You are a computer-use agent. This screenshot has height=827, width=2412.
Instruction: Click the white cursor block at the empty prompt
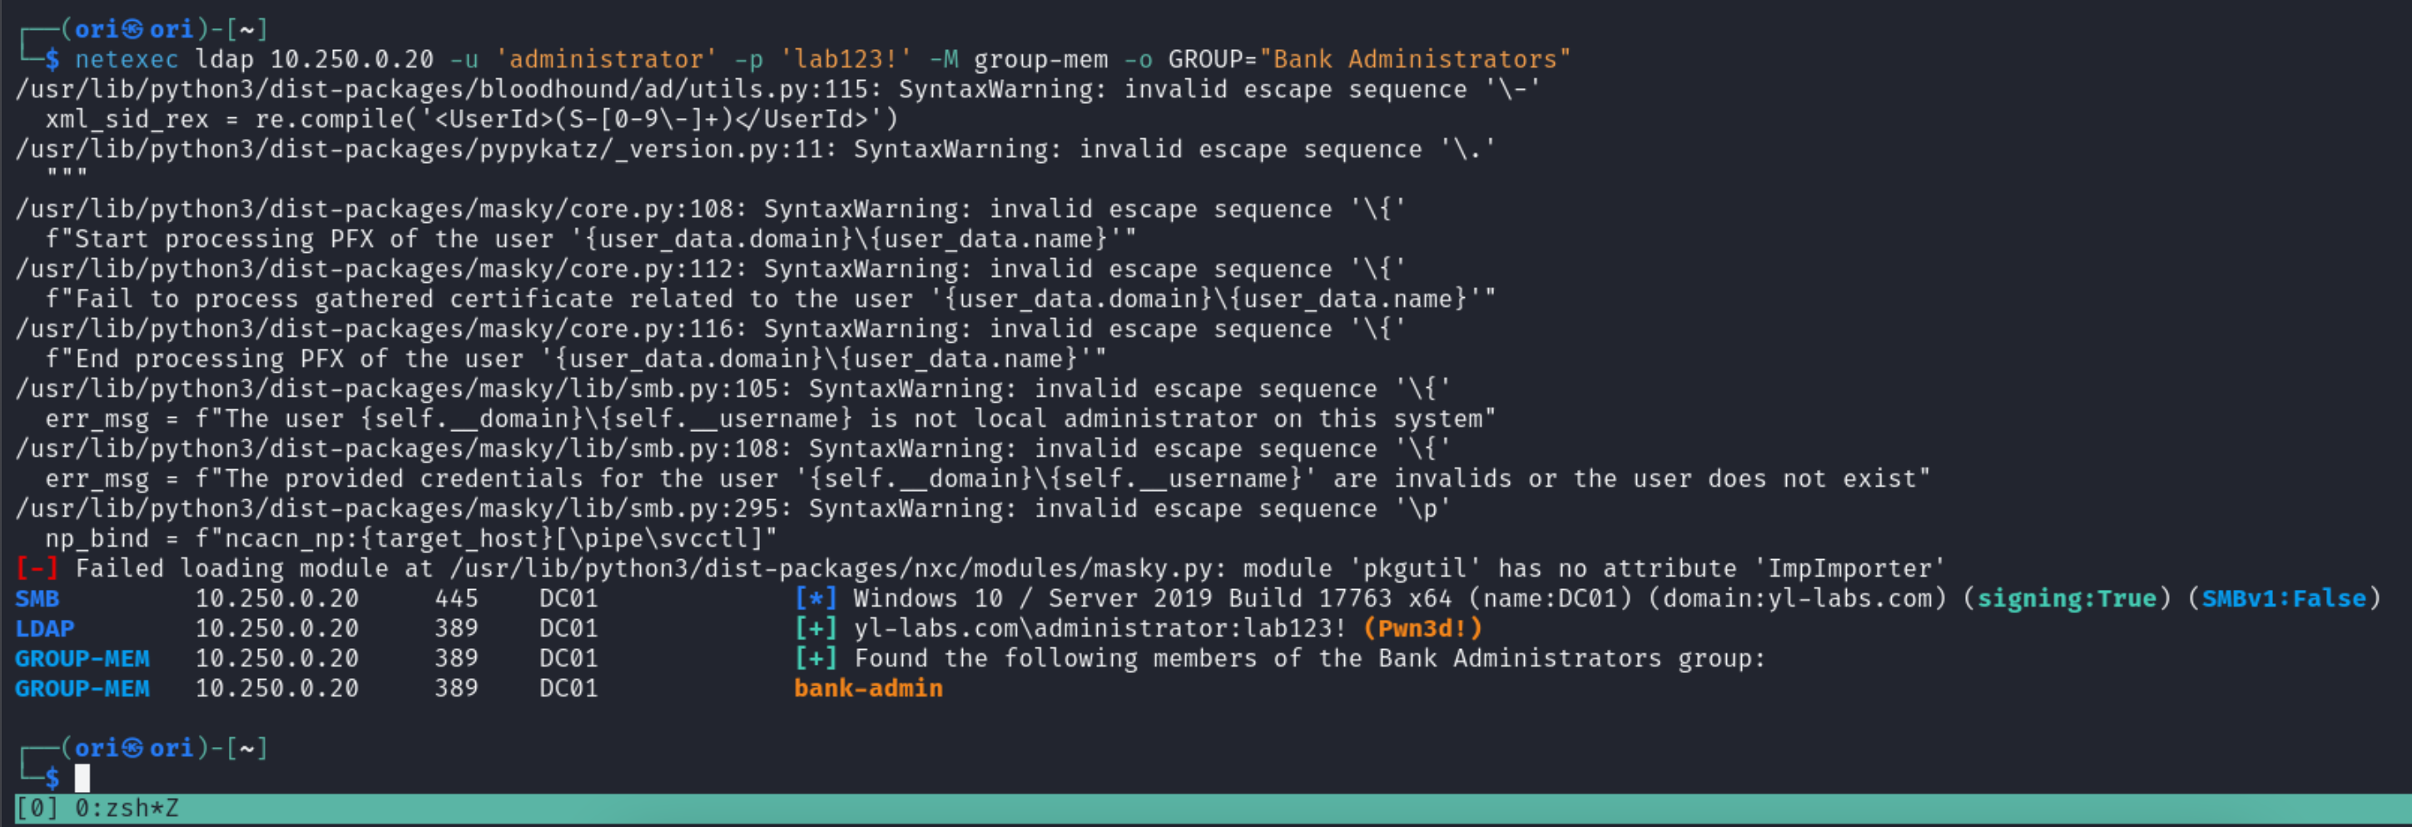click(x=82, y=777)
